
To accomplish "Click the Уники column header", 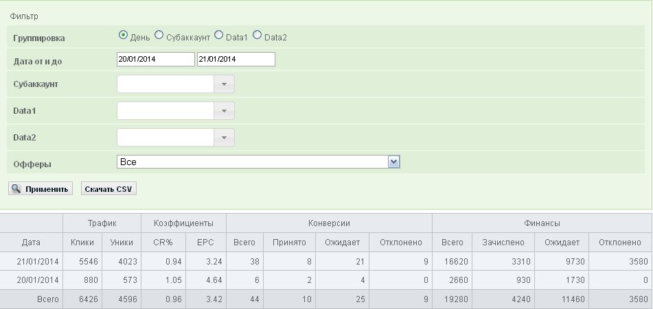I will click(x=122, y=243).
